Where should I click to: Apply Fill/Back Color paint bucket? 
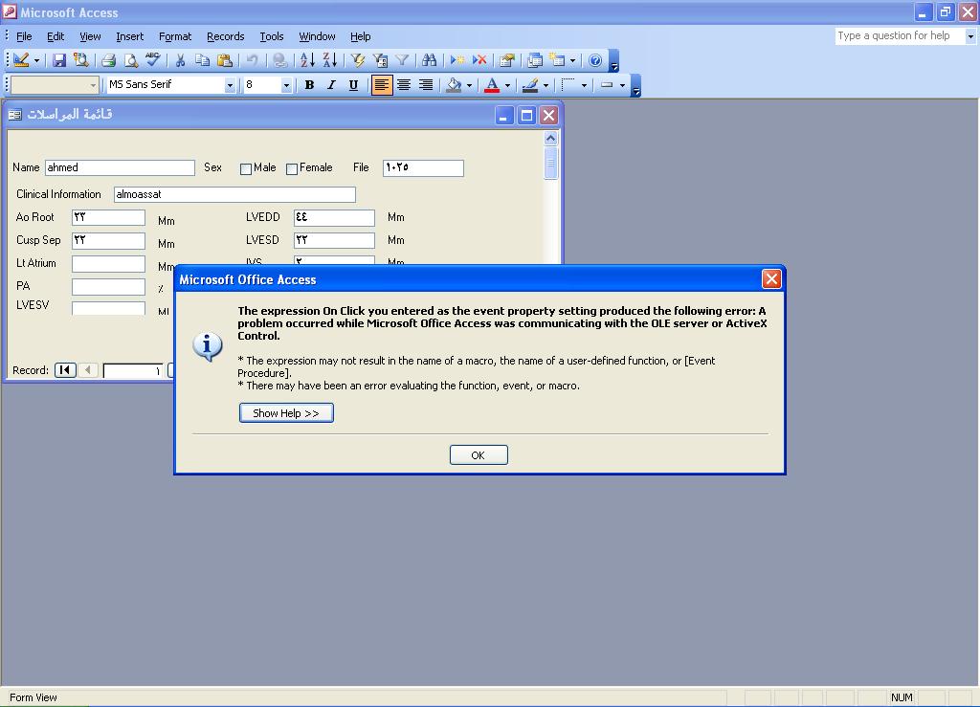tap(454, 85)
